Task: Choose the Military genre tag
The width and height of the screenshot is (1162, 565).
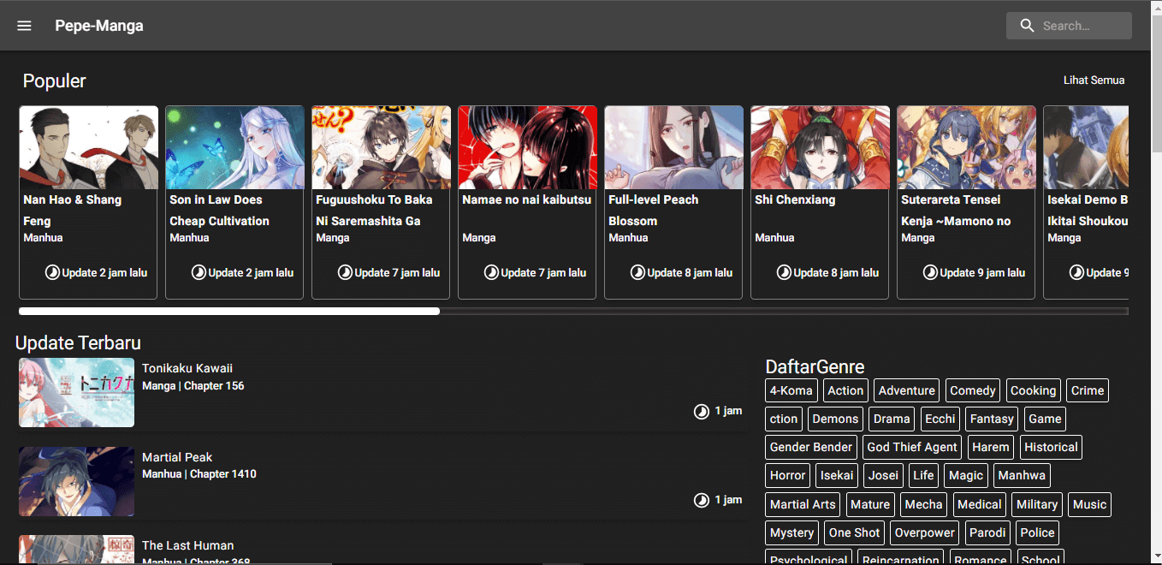Action: point(1037,504)
